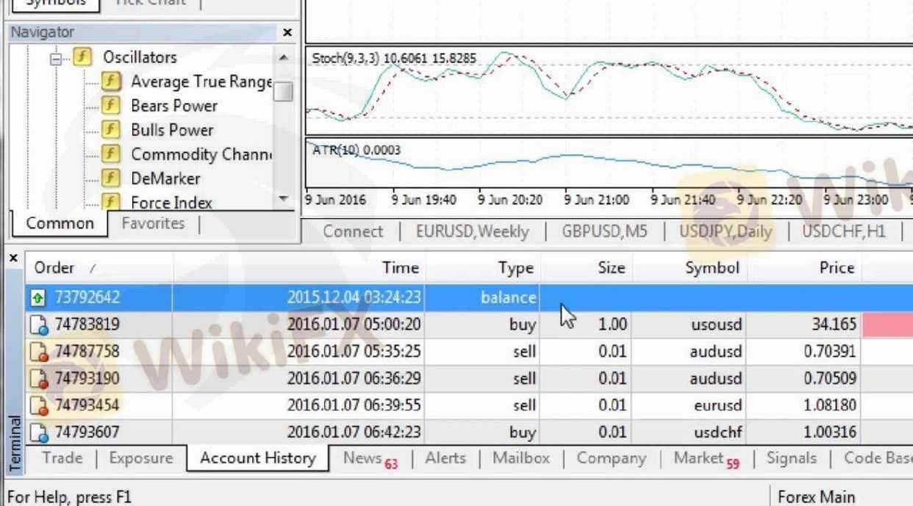
Task: Click price value 1.00316
Action: click(x=829, y=432)
